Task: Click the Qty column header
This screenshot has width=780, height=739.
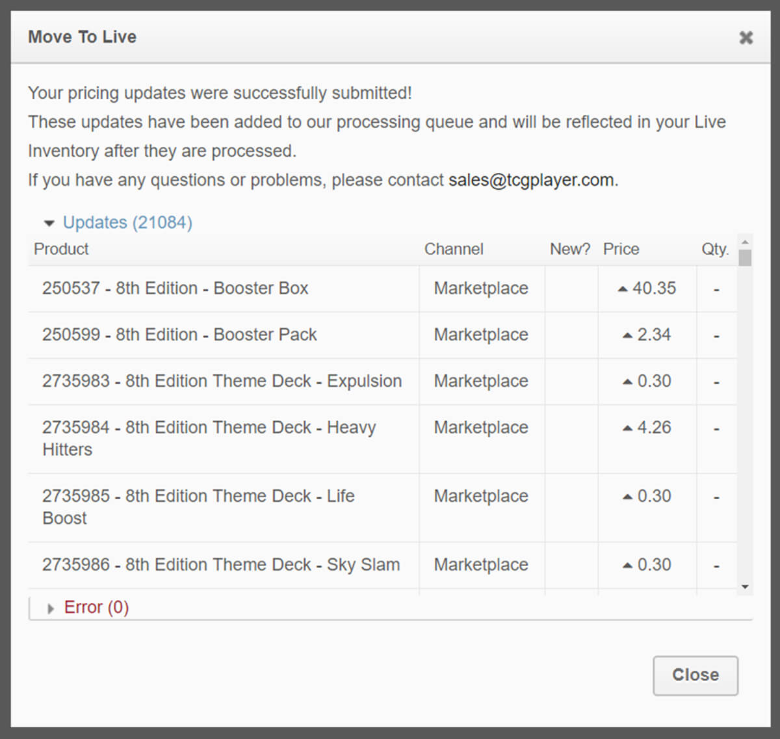Action: click(715, 249)
